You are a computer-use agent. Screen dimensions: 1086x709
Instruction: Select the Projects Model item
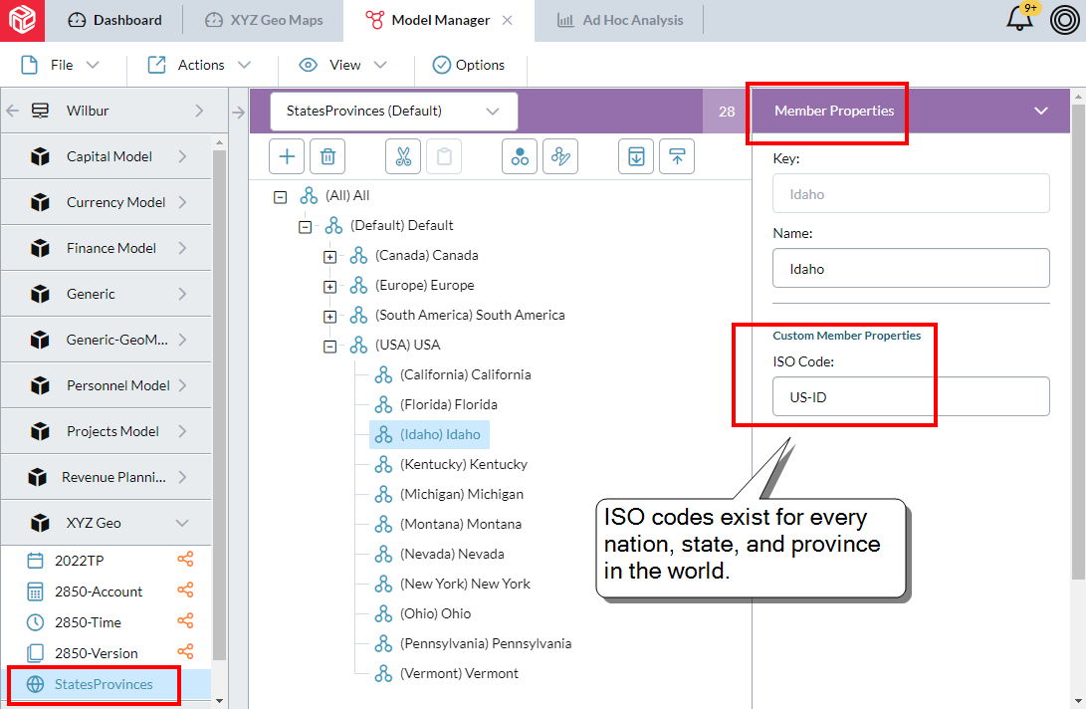coord(106,431)
